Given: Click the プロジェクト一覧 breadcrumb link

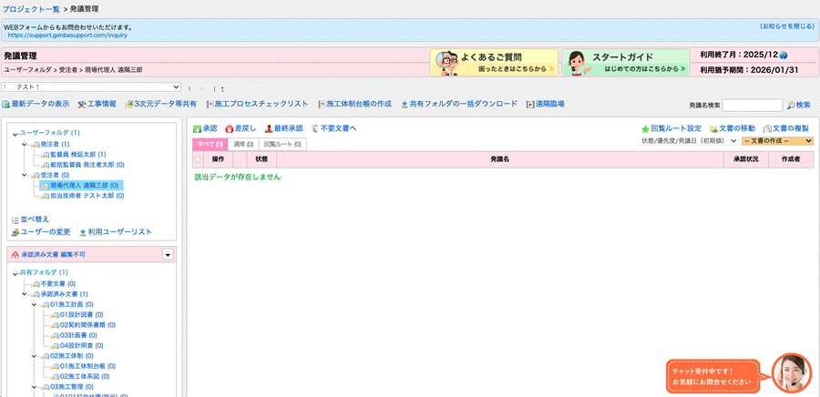Looking at the screenshot, I should coord(31,8).
